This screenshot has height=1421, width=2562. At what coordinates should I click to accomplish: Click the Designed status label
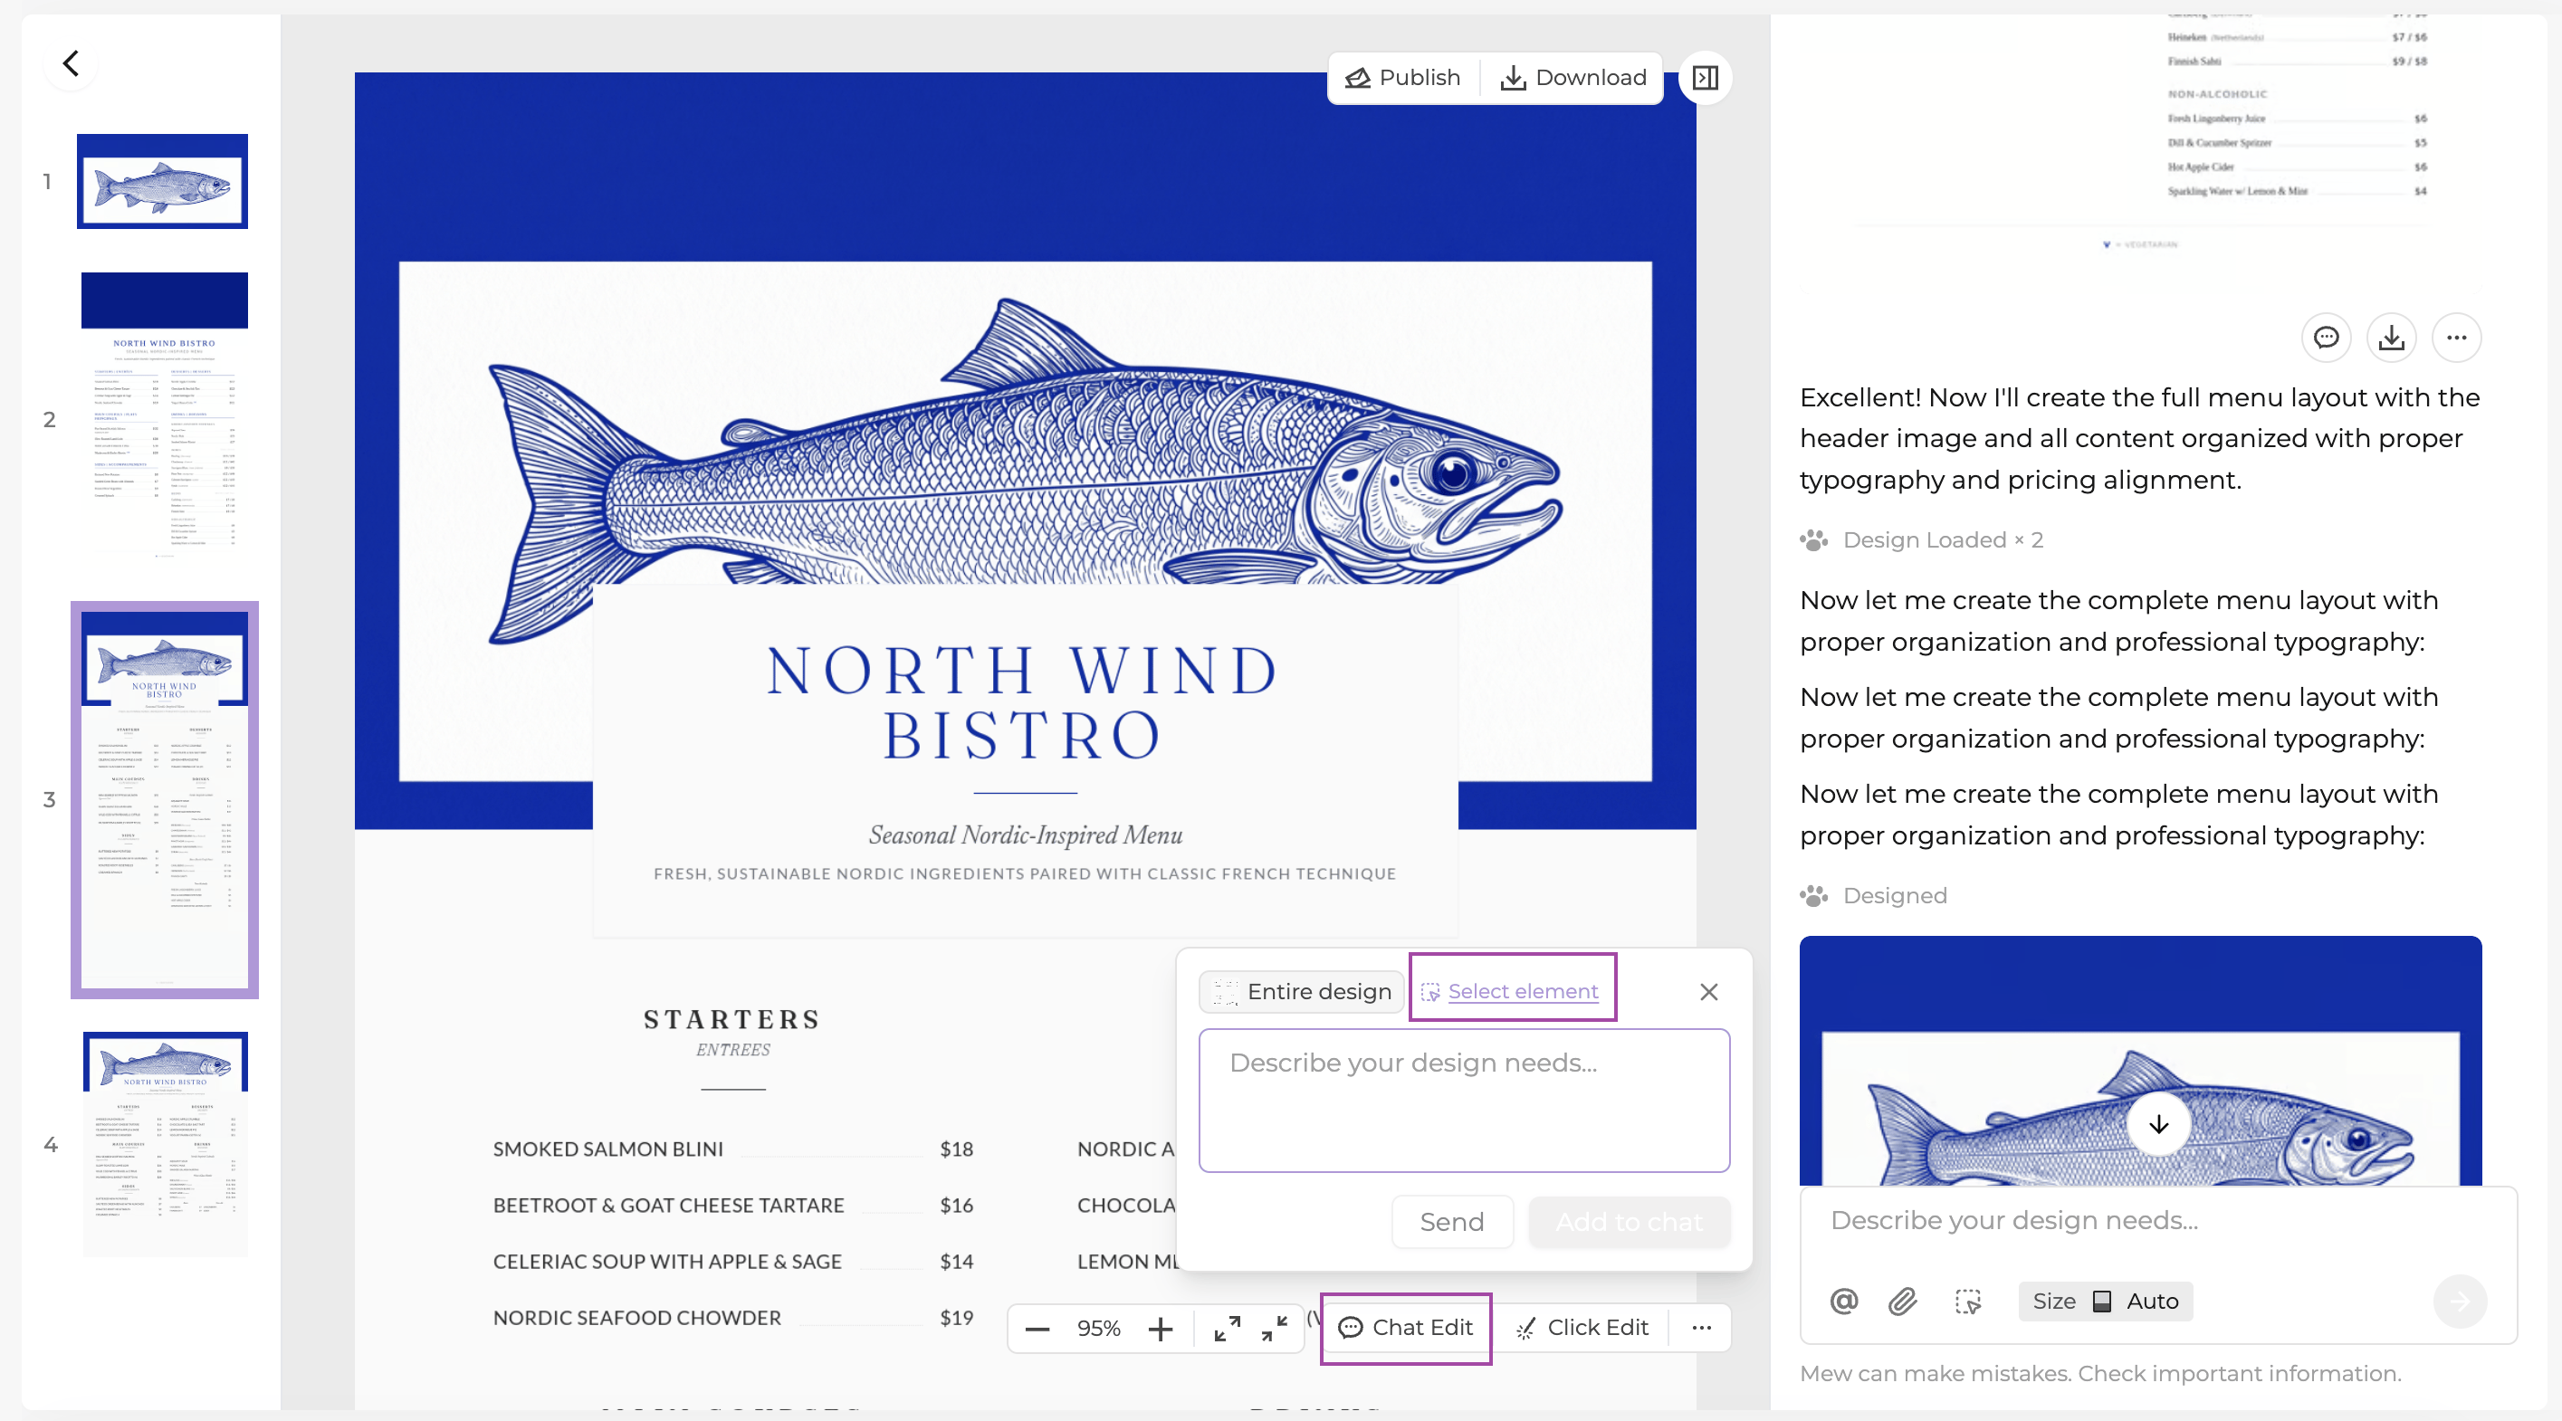[1874, 896]
